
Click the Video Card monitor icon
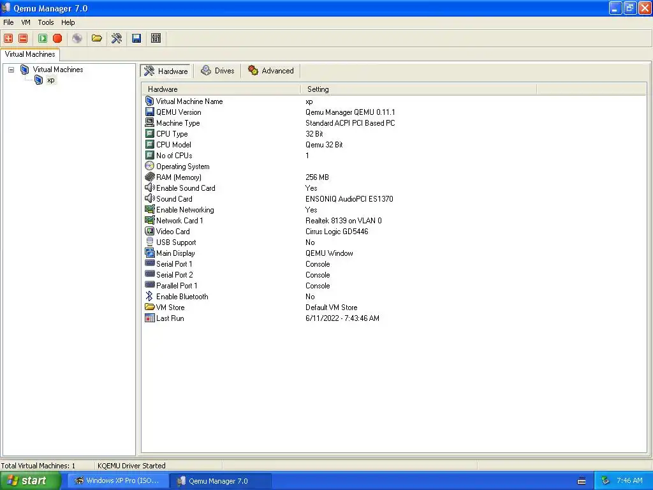pyautogui.click(x=149, y=231)
